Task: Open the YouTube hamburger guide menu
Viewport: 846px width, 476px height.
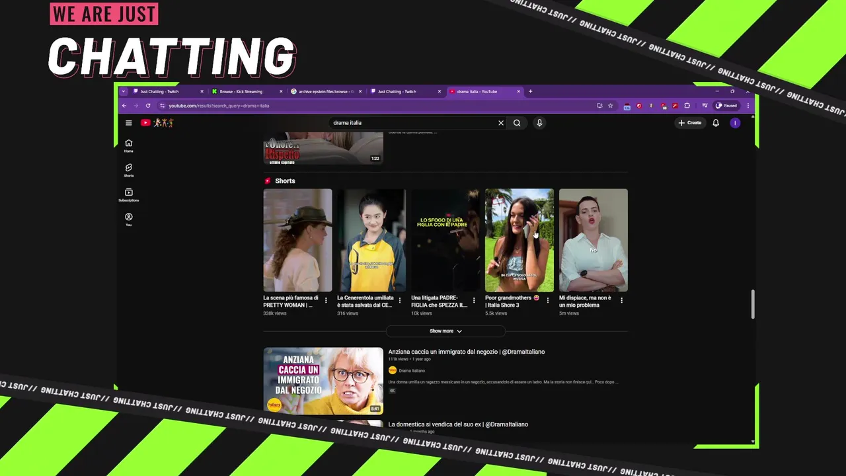Action: [129, 123]
